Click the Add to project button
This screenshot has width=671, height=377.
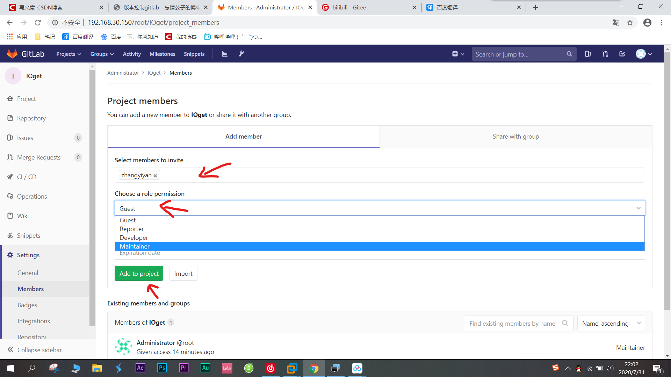tap(139, 273)
